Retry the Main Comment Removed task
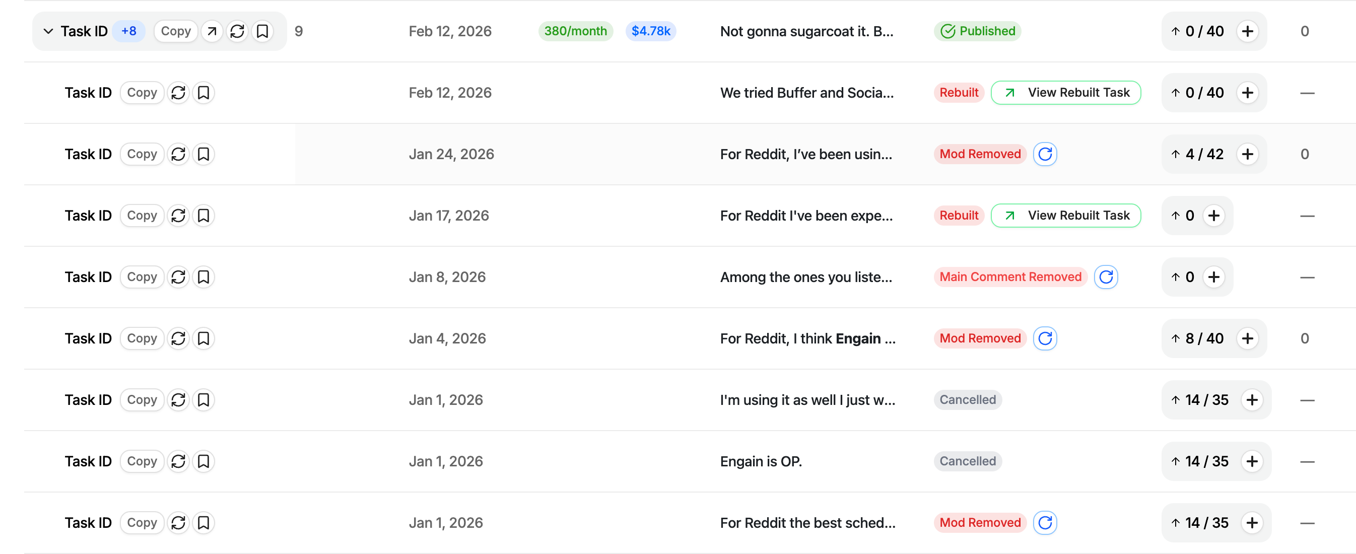1356x554 pixels. (1106, 276)
